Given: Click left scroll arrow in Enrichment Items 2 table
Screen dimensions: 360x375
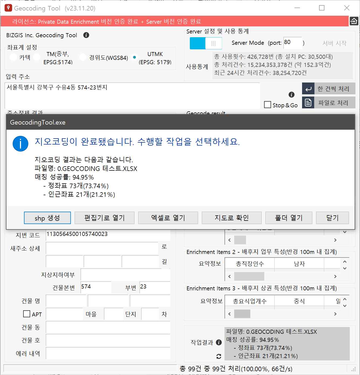Looking at the screenshot, I should pos(230,276).
